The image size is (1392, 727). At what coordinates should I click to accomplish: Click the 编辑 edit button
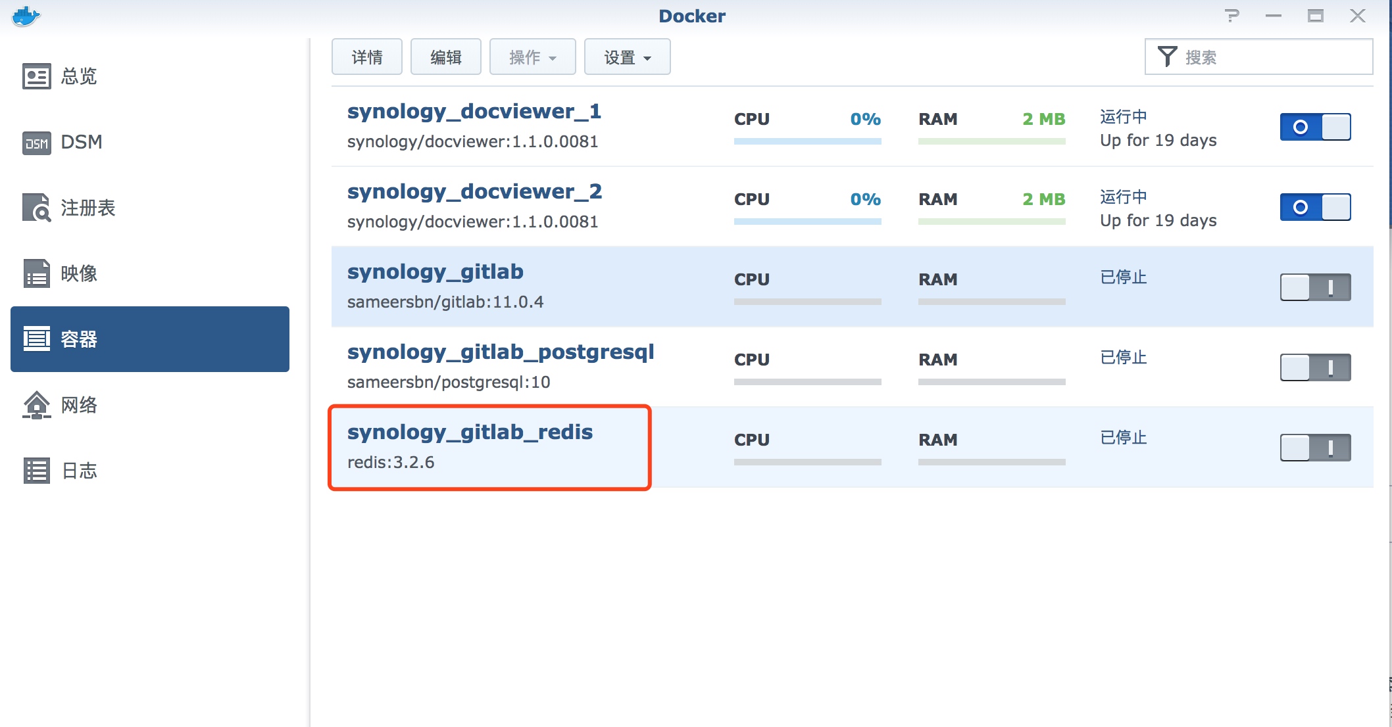(x=446, y=57)
